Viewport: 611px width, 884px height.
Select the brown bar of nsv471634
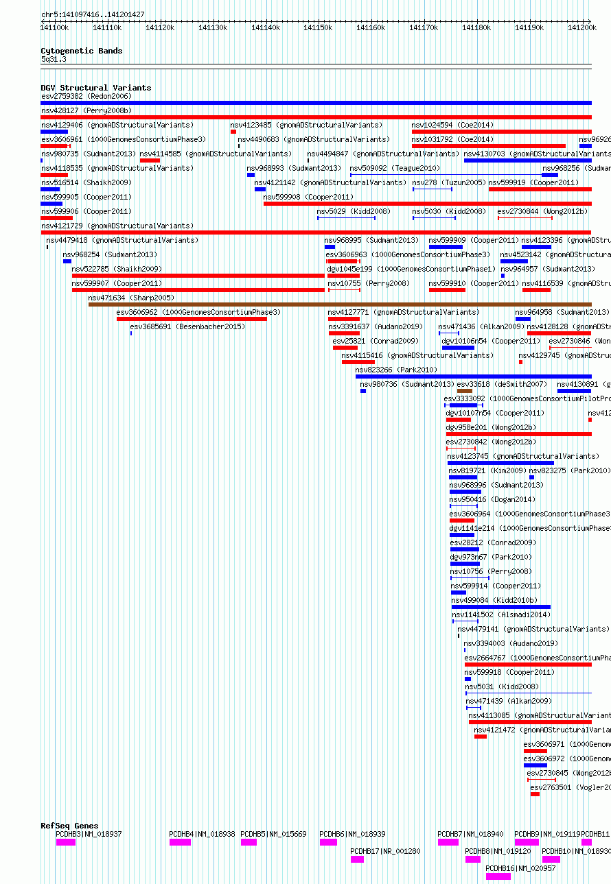point(340,304)
